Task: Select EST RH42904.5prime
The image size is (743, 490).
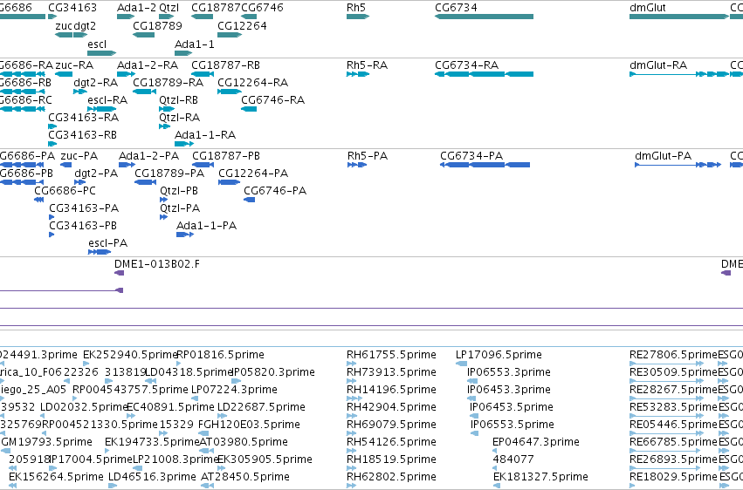Action: 351,416
